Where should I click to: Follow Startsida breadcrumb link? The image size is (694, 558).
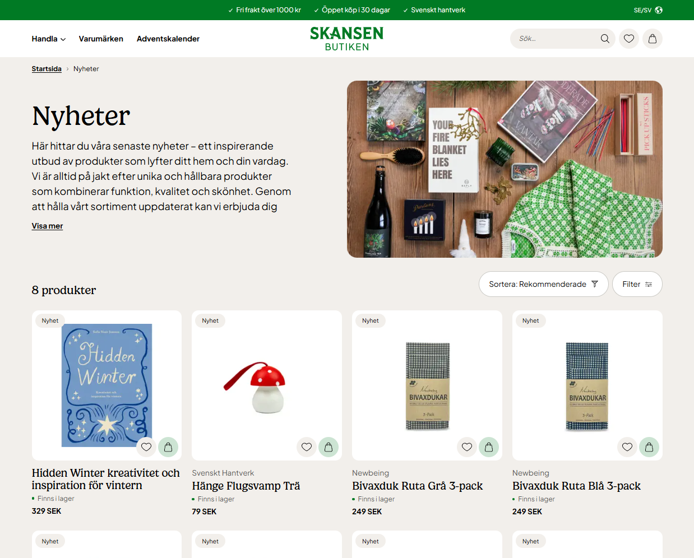47,69
